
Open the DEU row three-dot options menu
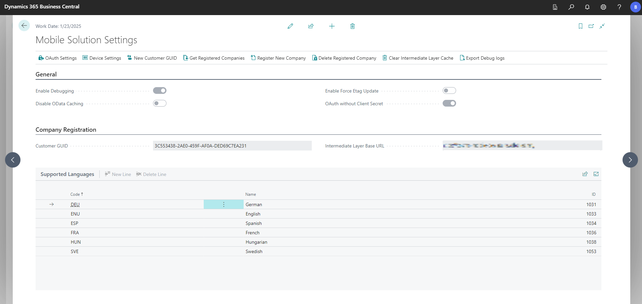pyautogui.click(x=224, y=204)
